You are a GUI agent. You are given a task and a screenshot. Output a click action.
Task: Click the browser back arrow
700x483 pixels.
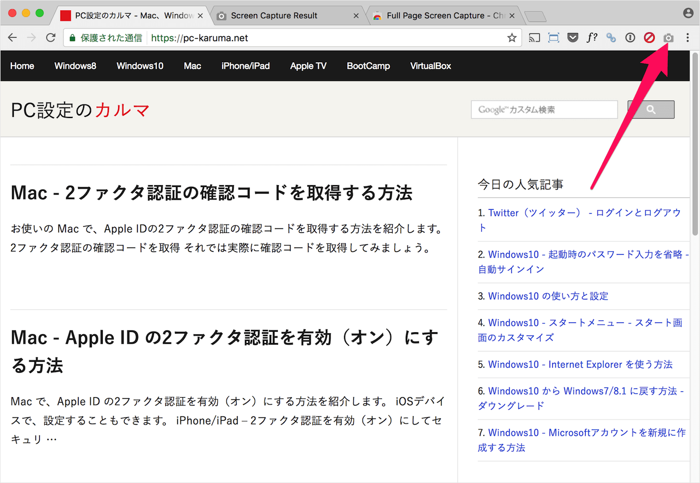(13, 38)
